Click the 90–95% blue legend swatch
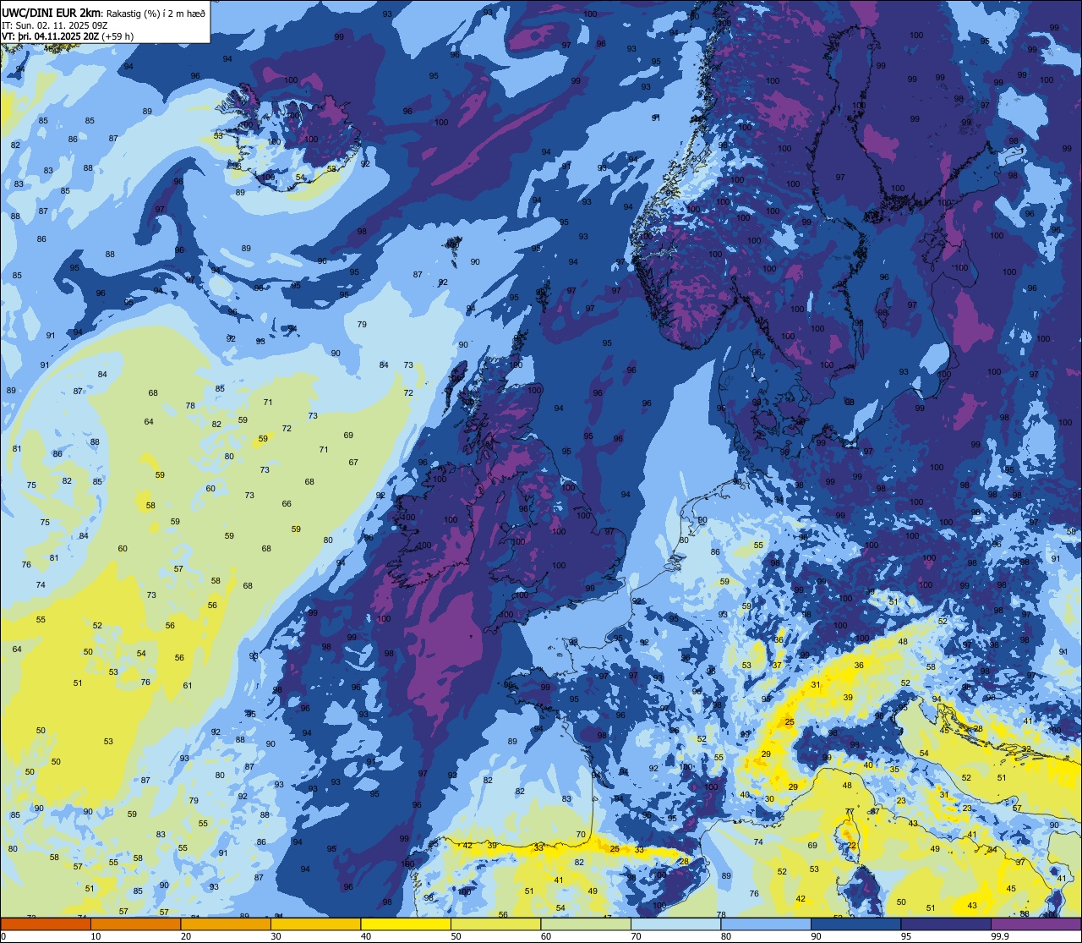The height and width of the screenshot is (943, 1082). 855,924
